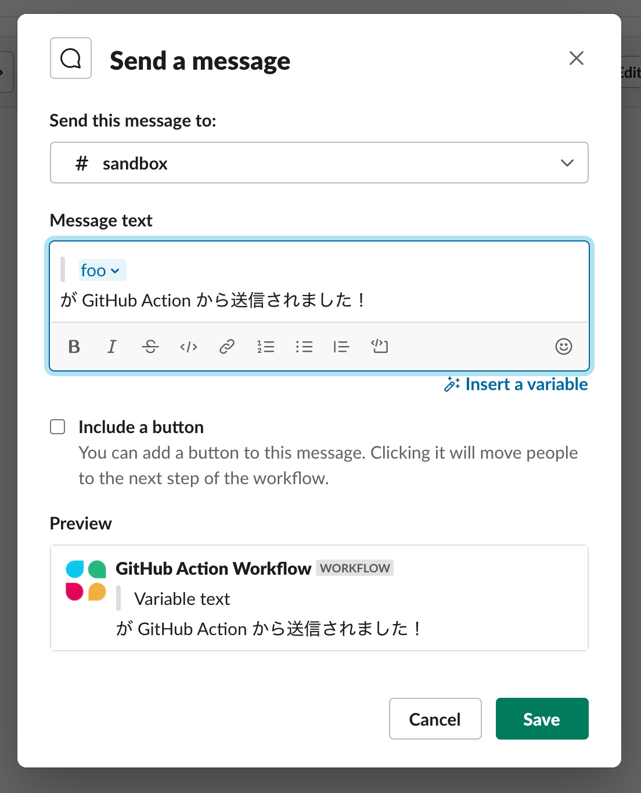
Task: Enable the Include a button option
Action: pos(57,427)
